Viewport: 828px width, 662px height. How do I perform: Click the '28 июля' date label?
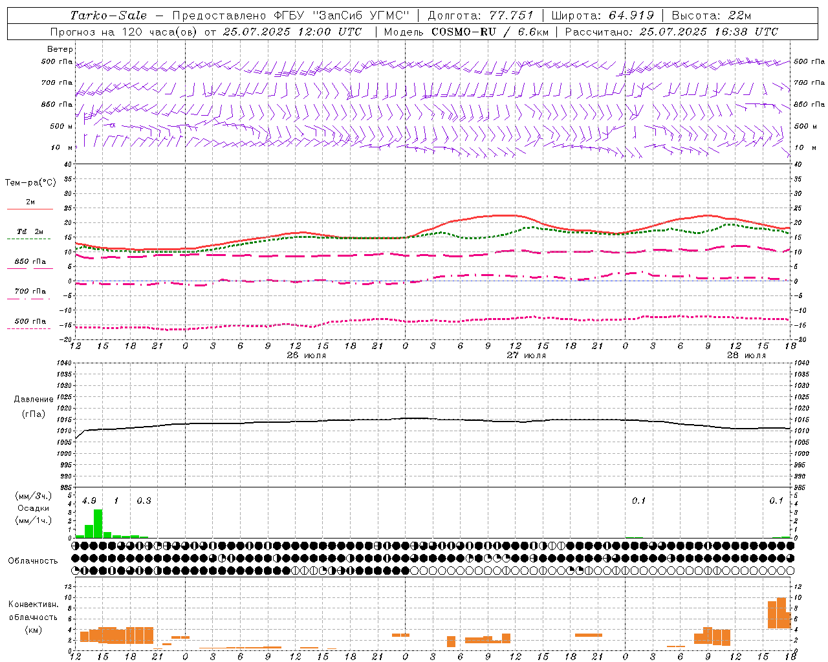pyautogui.click(x=746, y=356)
